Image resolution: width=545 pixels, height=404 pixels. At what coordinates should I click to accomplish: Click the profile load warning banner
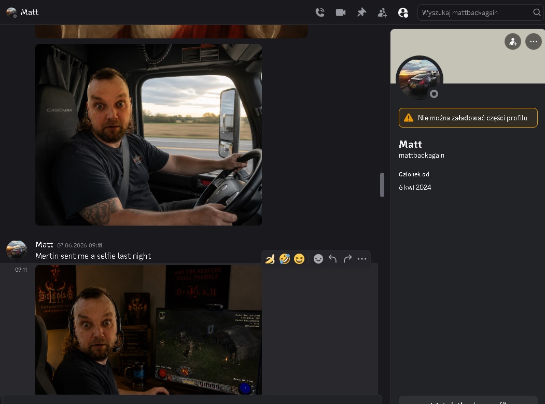[468, 118]
